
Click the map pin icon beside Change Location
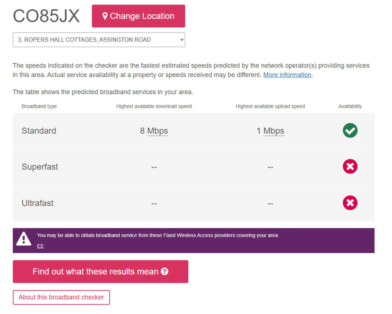pyautogui.click(x=105, y=16)
